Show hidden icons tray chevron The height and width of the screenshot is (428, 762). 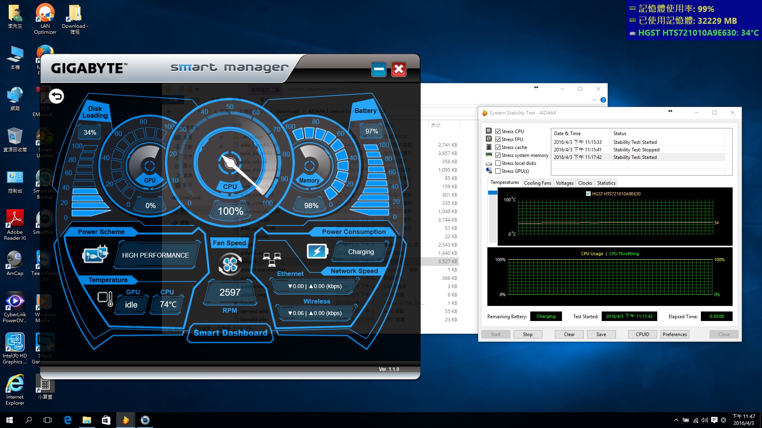tap(676, 420)
